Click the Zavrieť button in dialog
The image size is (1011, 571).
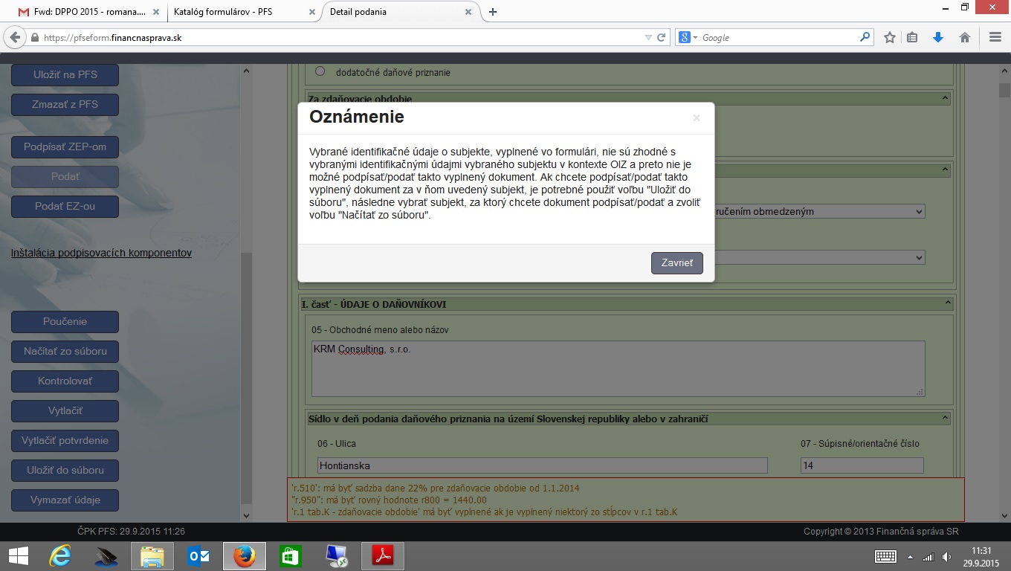click(x=676, y=263)
